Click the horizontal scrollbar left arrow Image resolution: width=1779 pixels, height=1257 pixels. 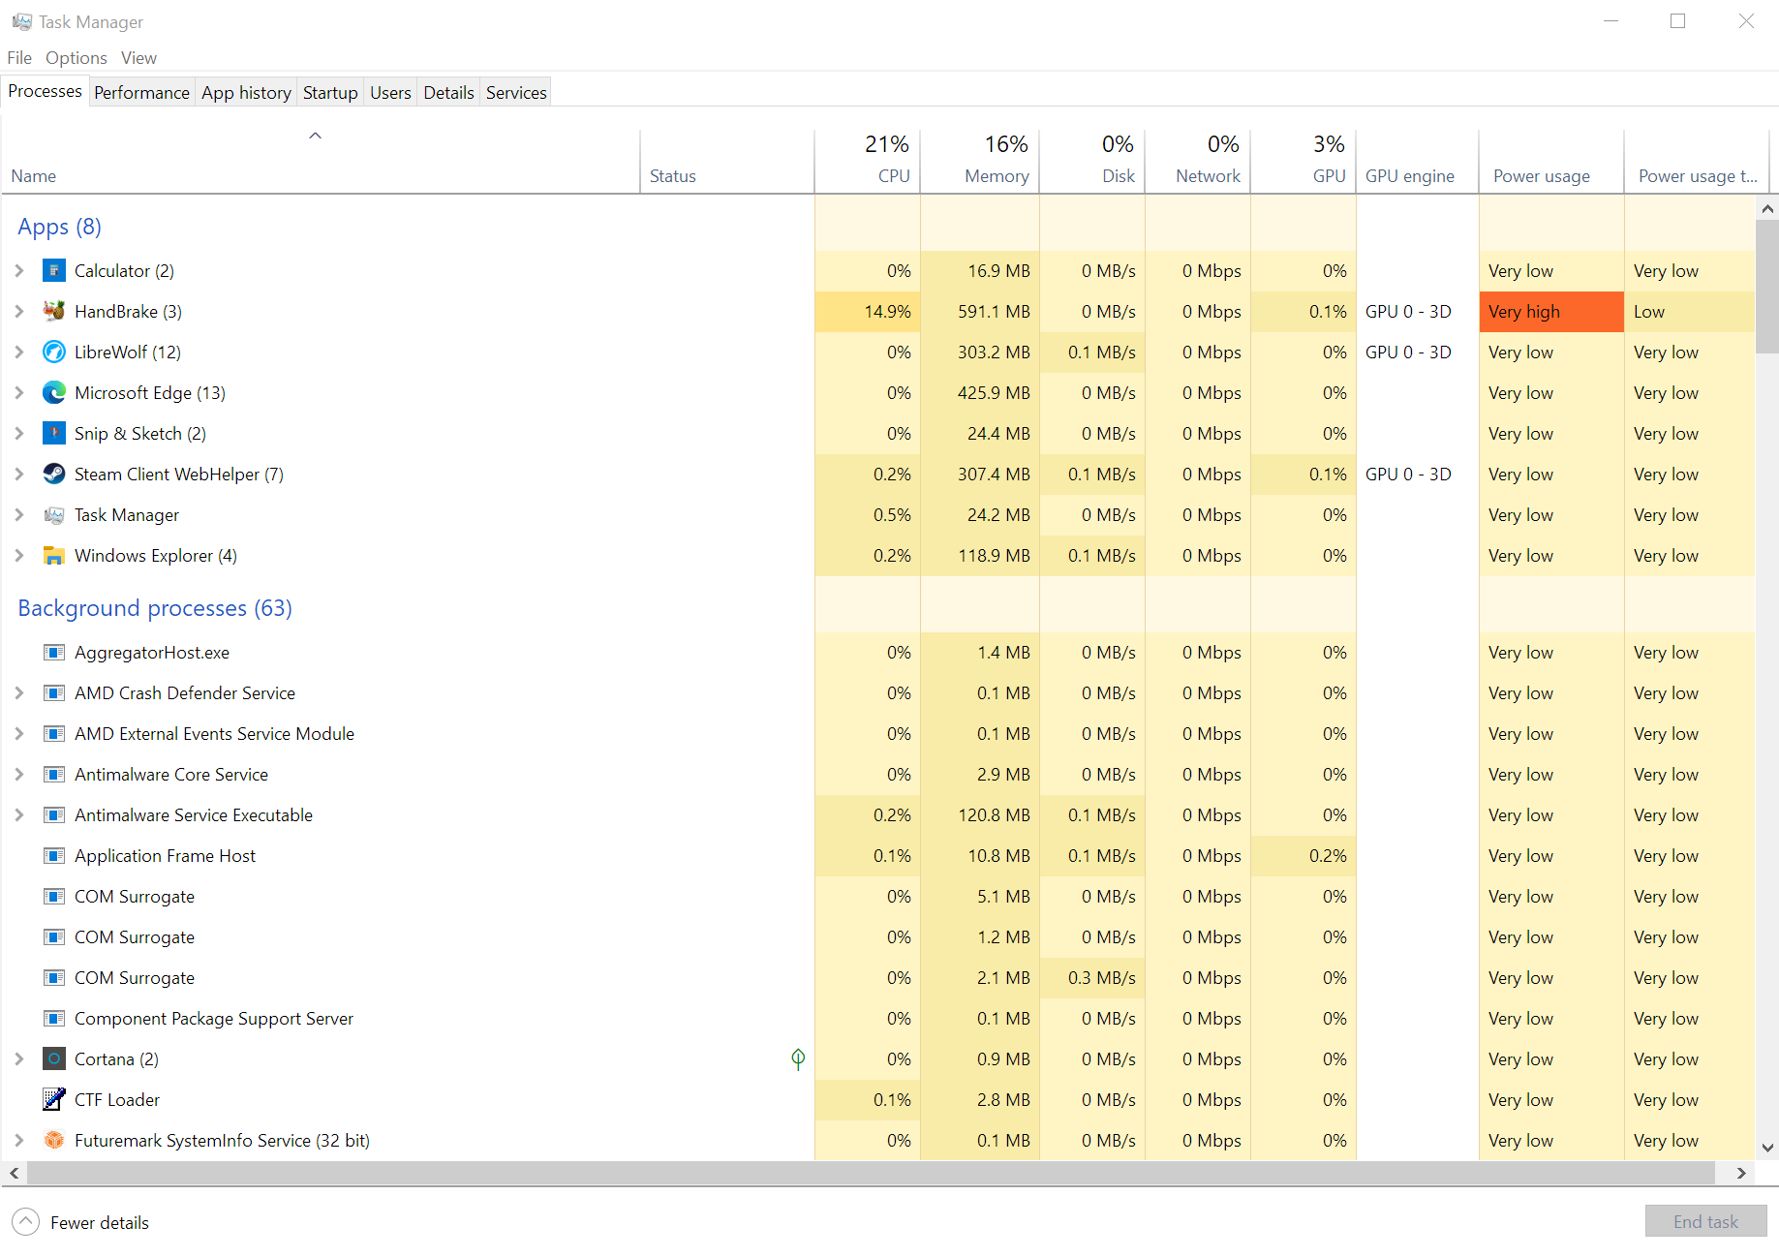15,1173
